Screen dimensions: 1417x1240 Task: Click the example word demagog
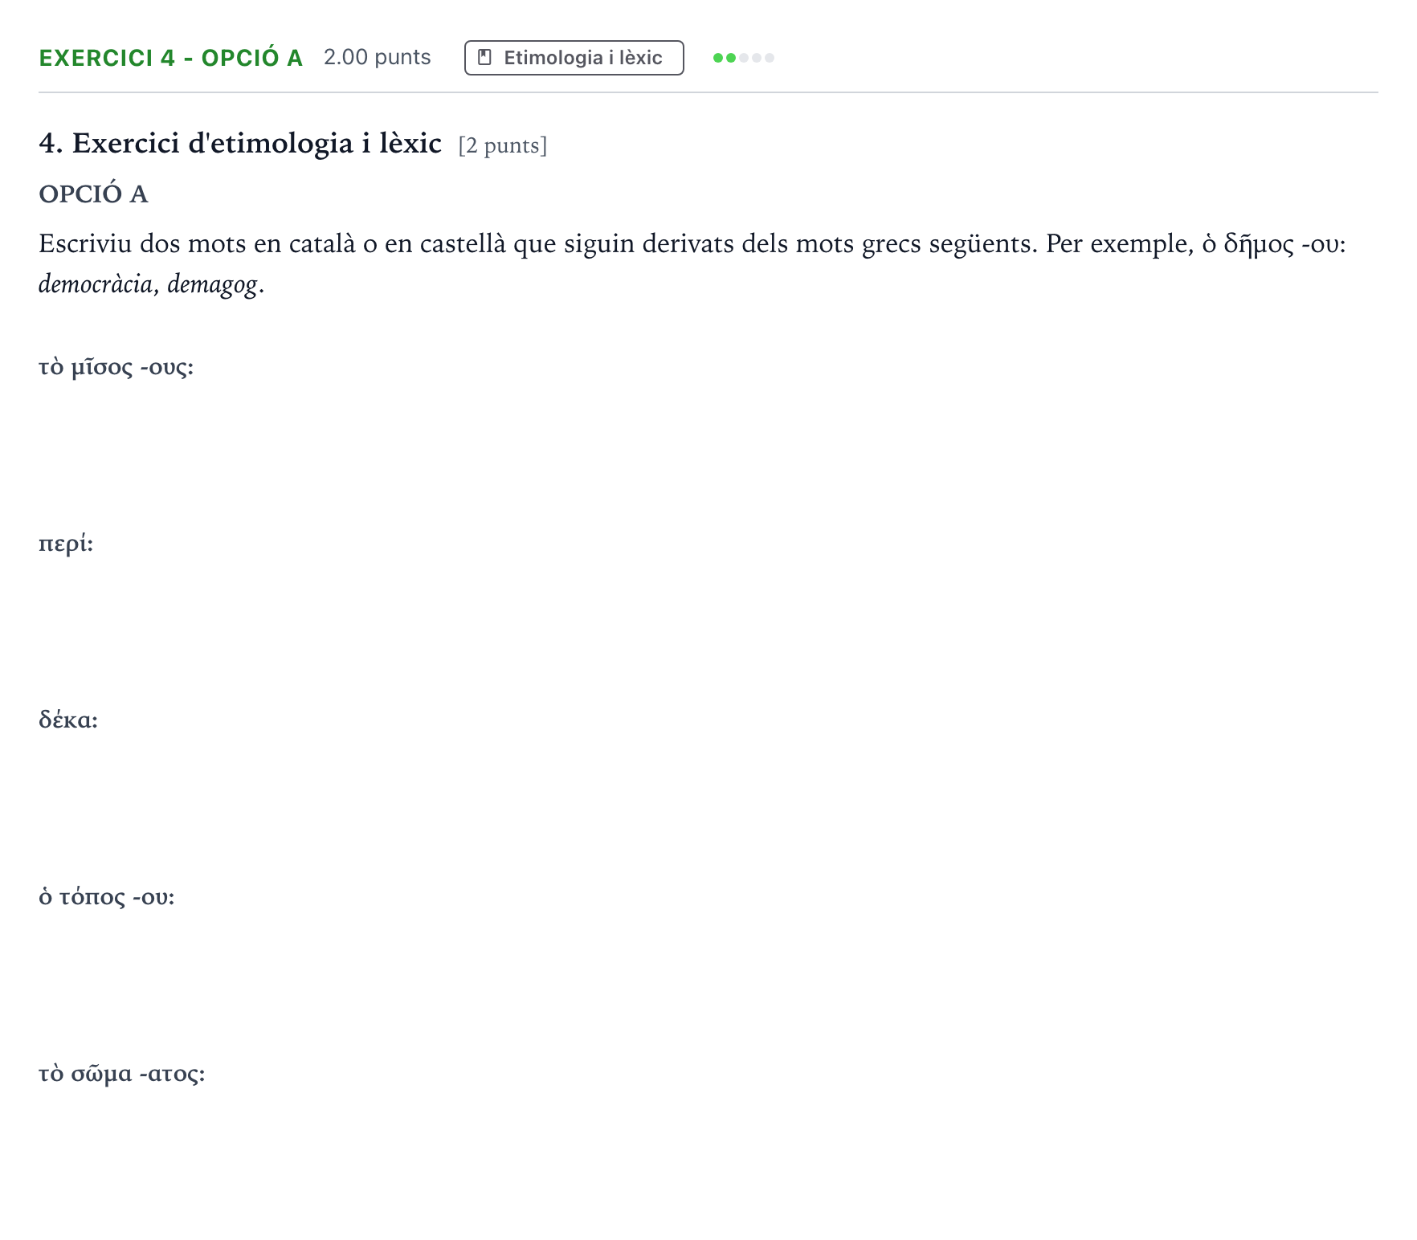click(x=213, y=285)
